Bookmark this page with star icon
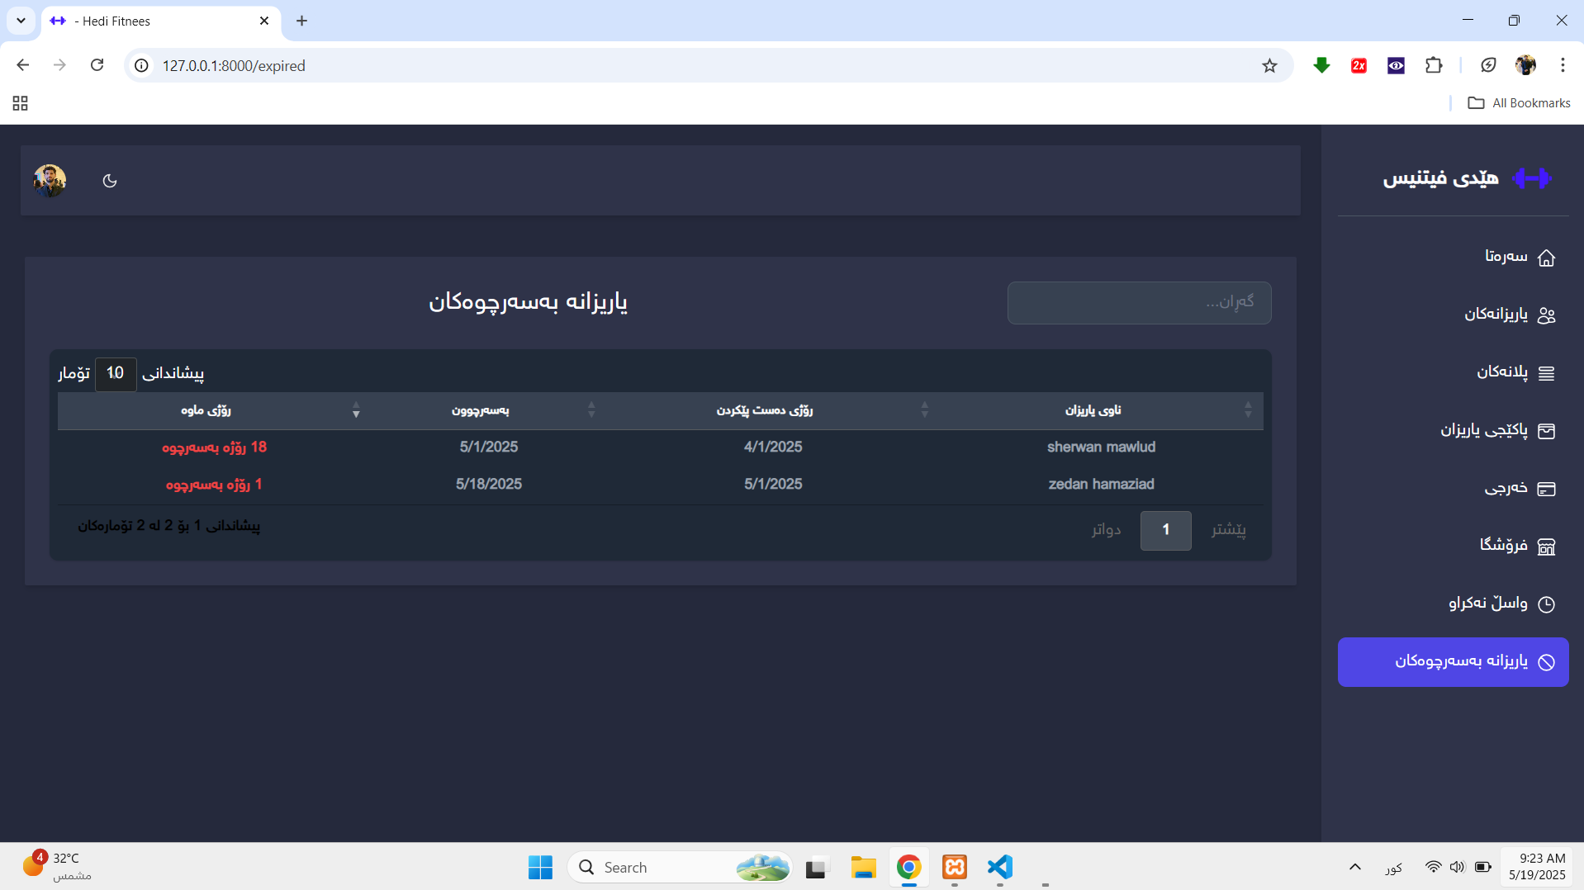 click(x=1269, y=66)
